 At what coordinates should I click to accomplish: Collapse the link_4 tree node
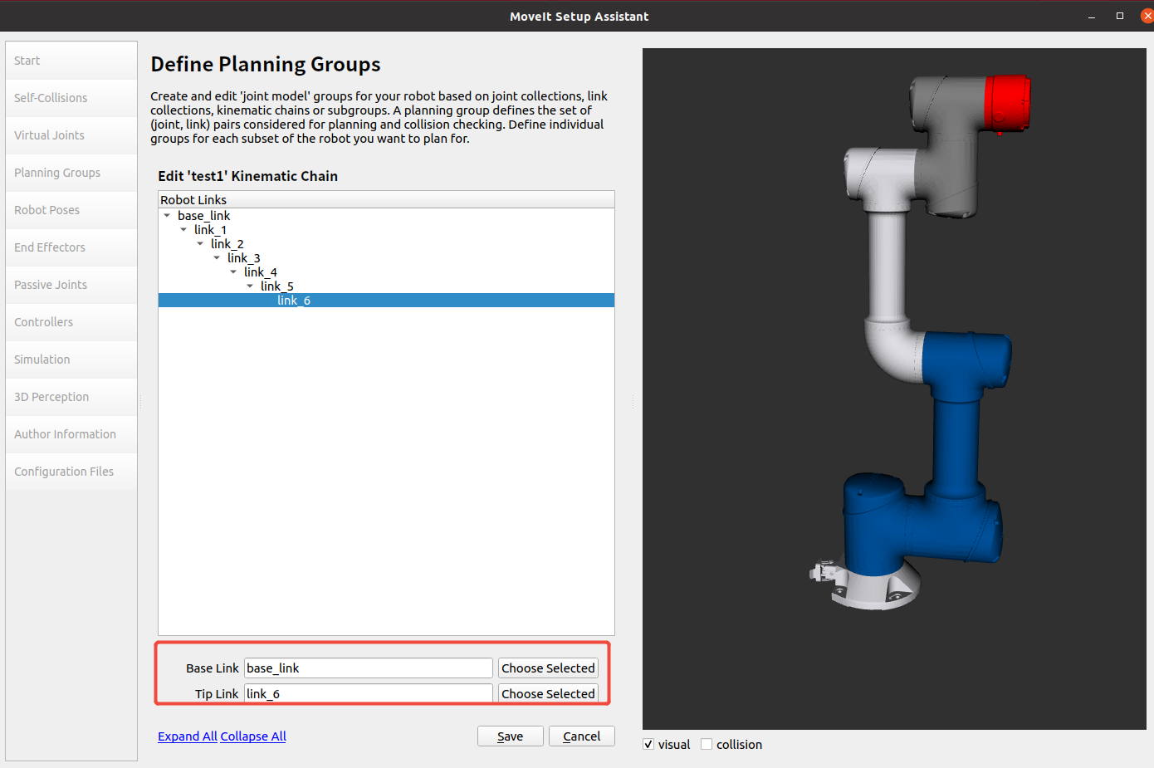pyautogui.click(x=233, y=272)
